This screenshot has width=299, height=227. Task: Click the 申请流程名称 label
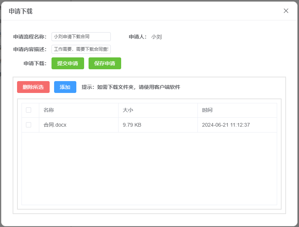[30, 37]
